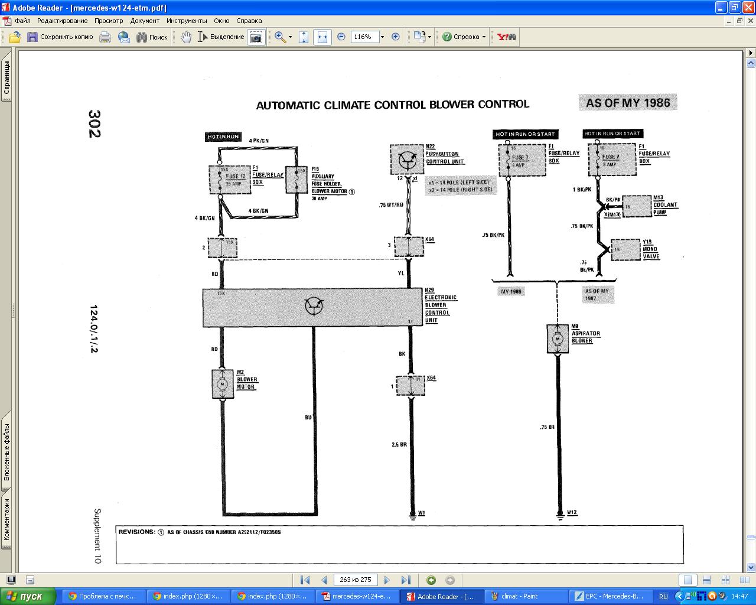This screenshot has width=756, height=605.
Task: Click the Zoom out minus button
Action: (341, 37)
